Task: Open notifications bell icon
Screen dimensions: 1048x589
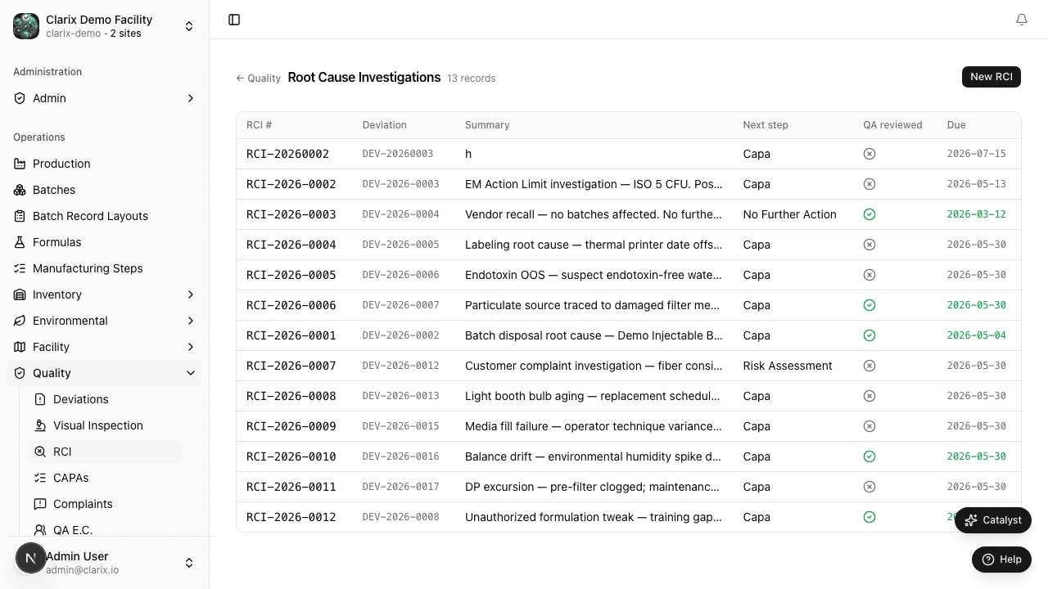Action: click(1022, 20)
